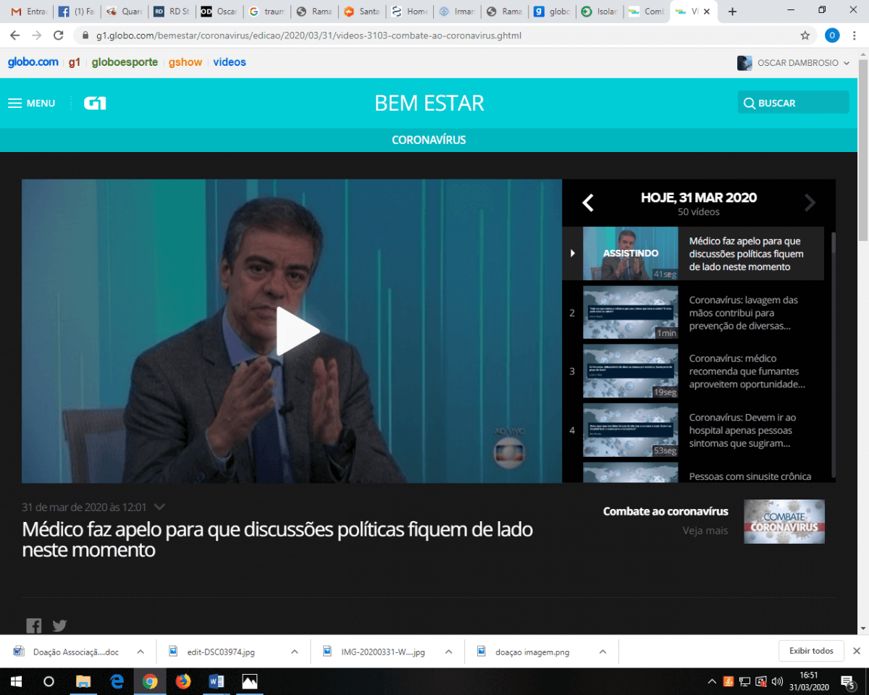
Task: Open the globo.com link
Action: (x=33, y=62)
